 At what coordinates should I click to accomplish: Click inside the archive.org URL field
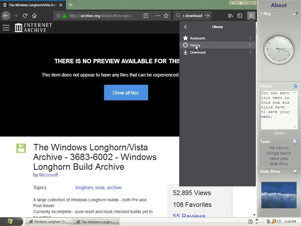click(101, 16)
